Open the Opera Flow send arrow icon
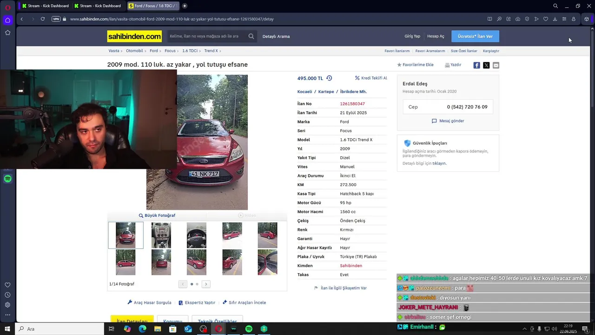 pyautogui.click(x=536, y=19)
